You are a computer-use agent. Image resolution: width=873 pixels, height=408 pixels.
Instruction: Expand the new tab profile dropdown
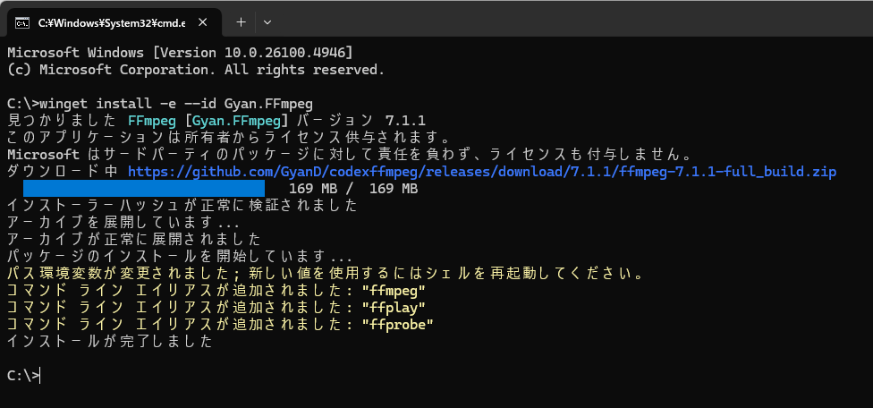(267, 22)
